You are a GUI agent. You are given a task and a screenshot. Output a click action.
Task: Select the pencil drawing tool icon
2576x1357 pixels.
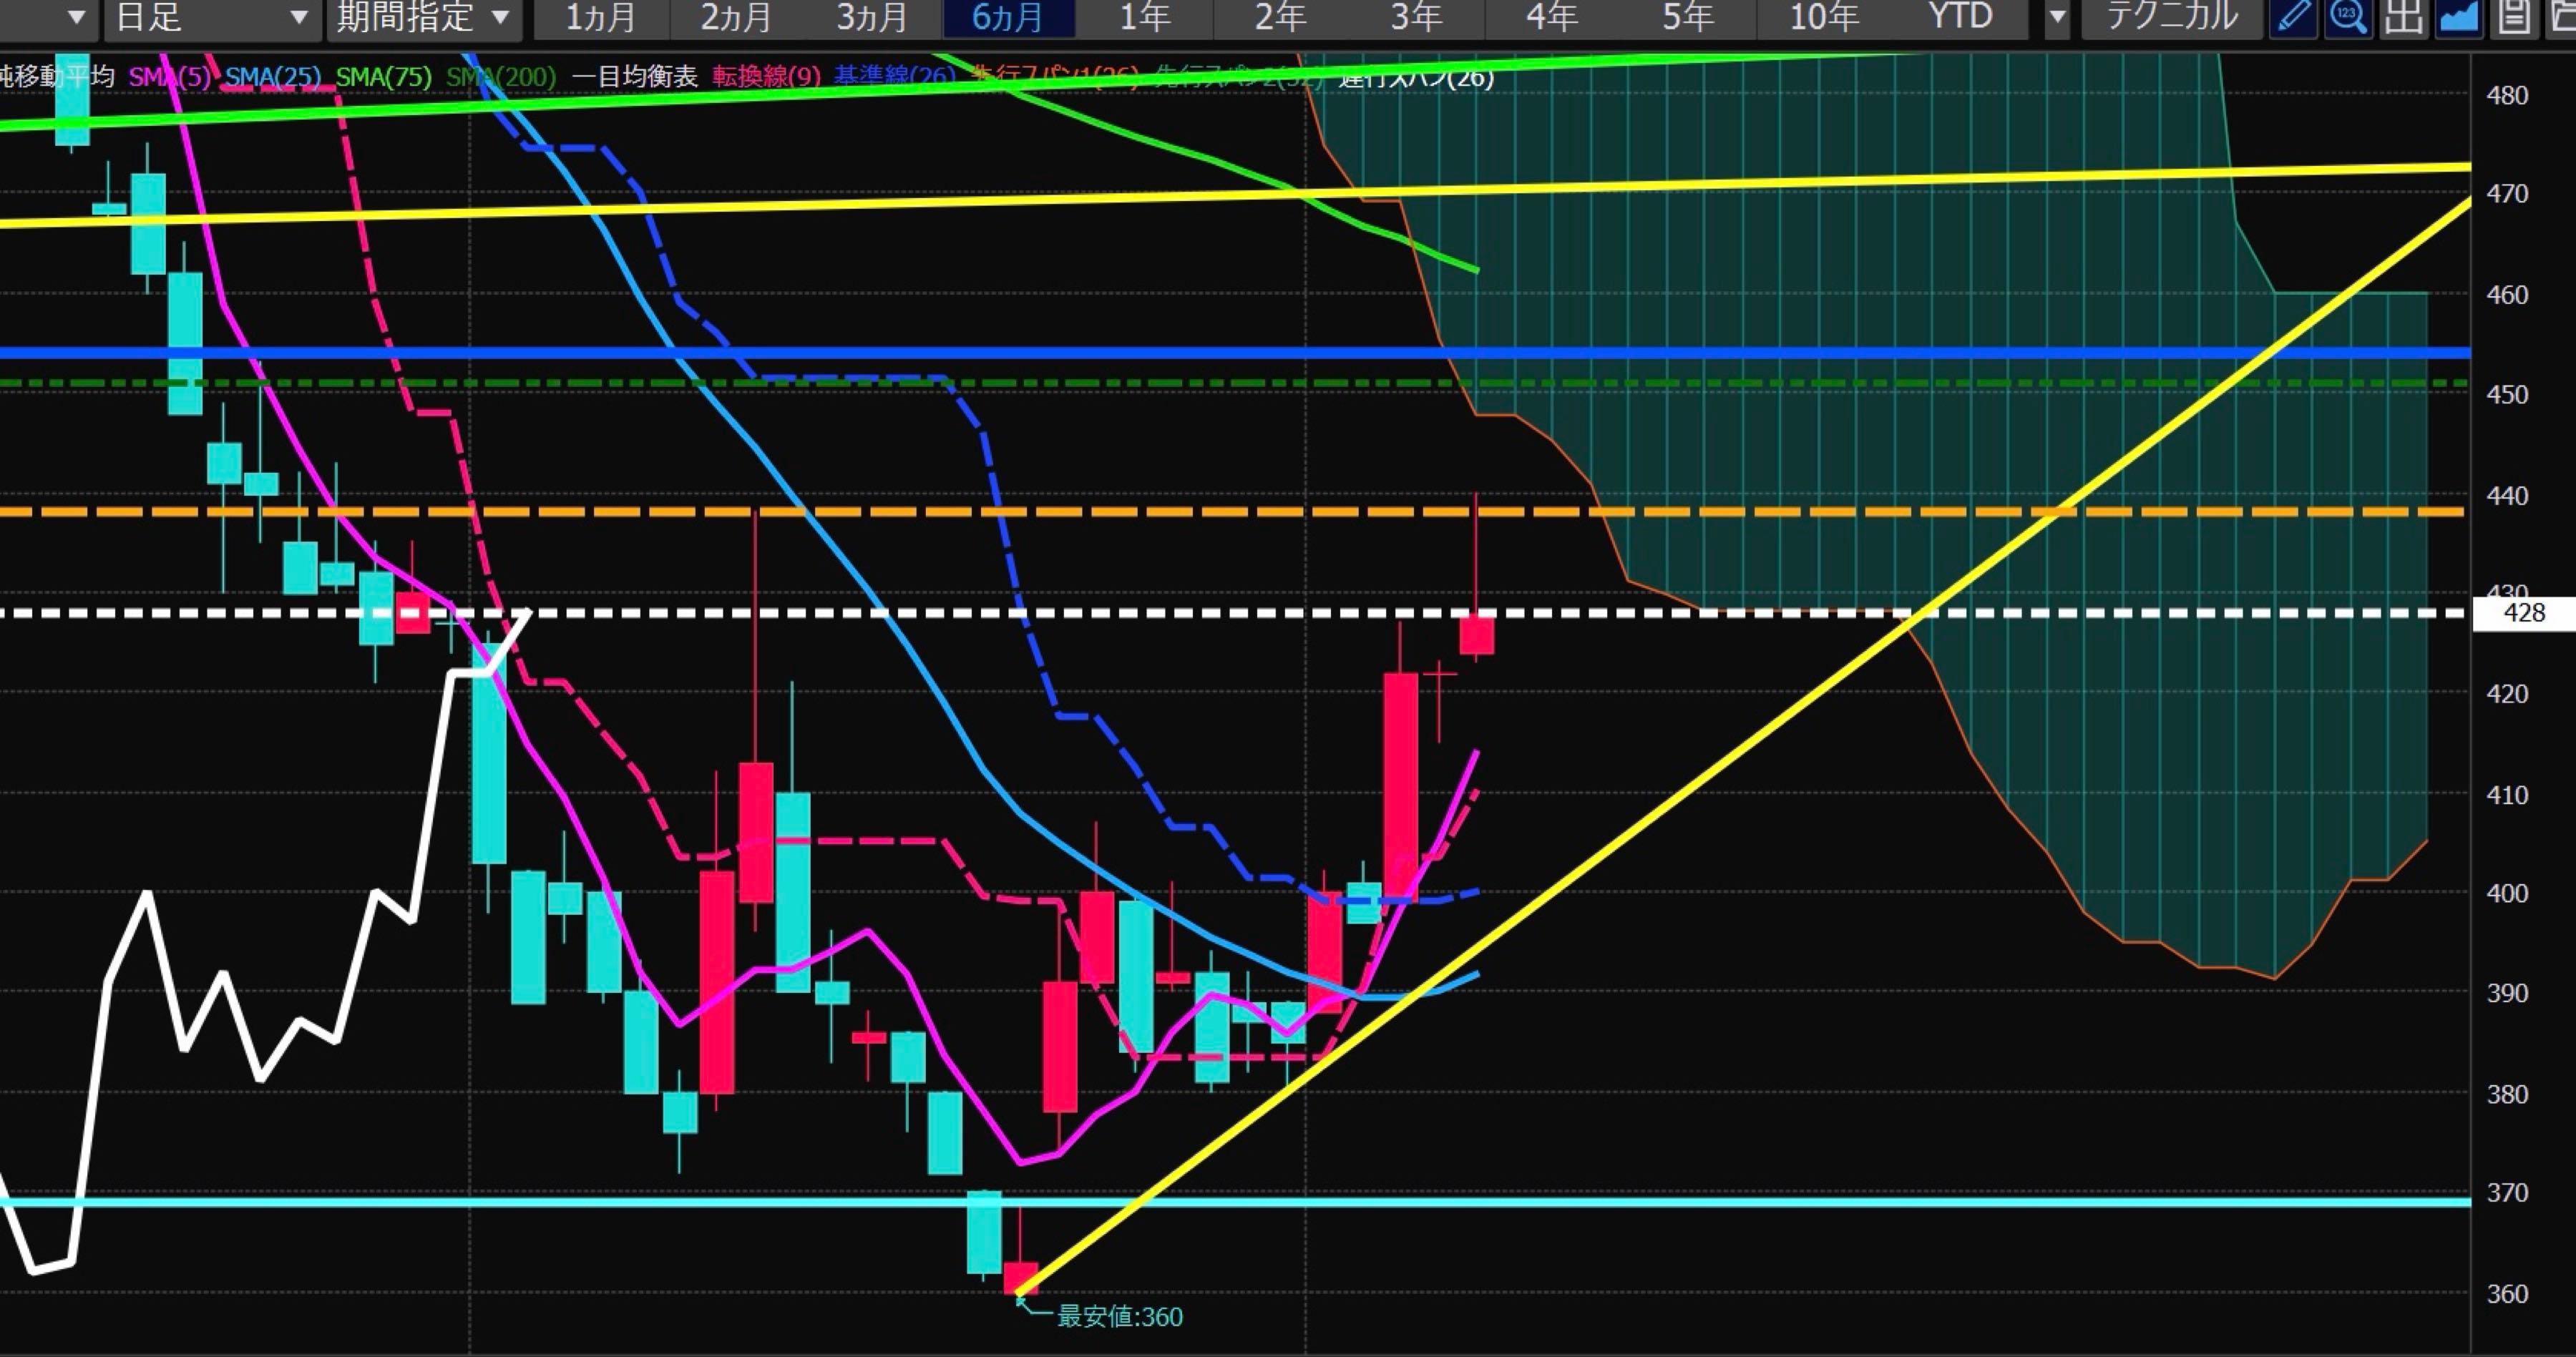click(2292, 17)
